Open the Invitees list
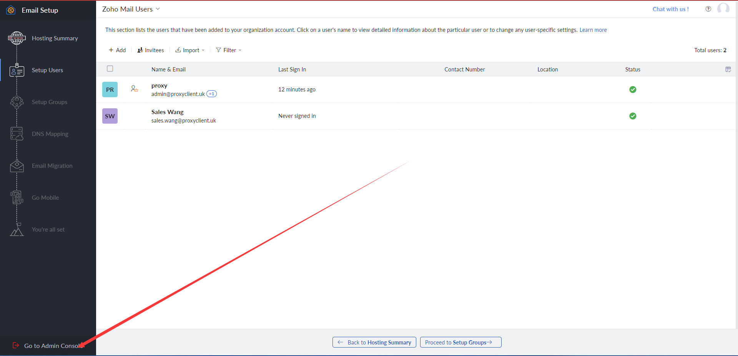This screenshot has height=356, width=738. [x=150, y=50]
